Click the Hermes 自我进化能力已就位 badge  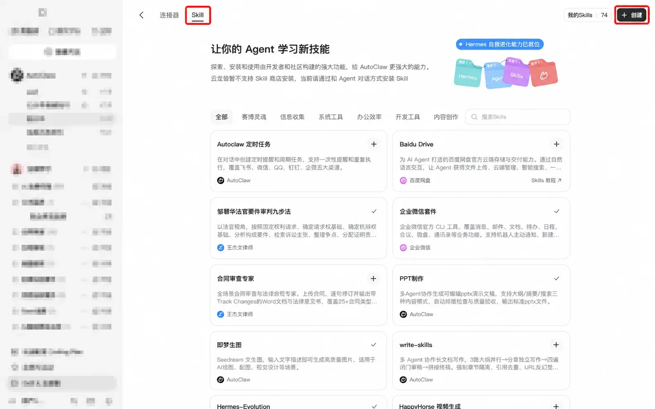coord(500,44)
